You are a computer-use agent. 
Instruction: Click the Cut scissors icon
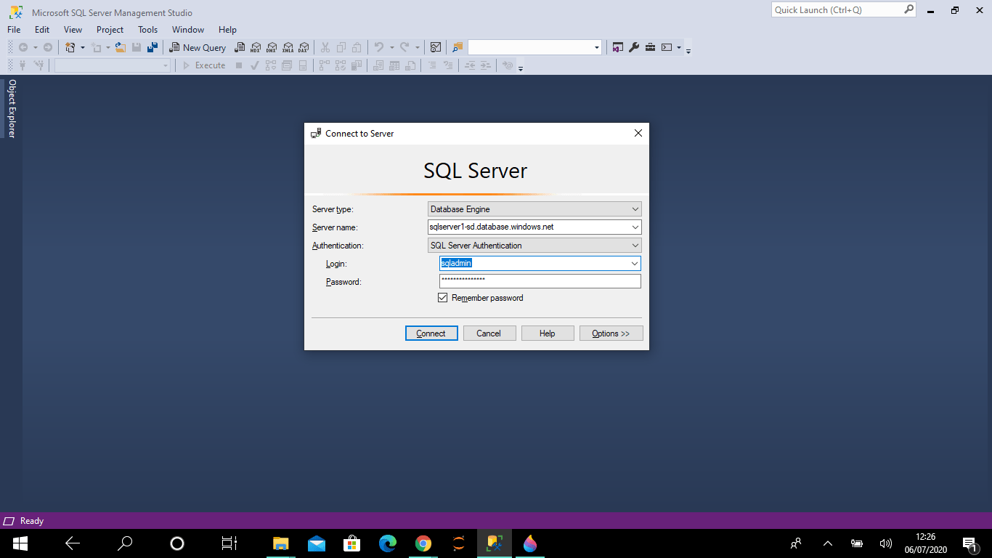tap(325, 47)
